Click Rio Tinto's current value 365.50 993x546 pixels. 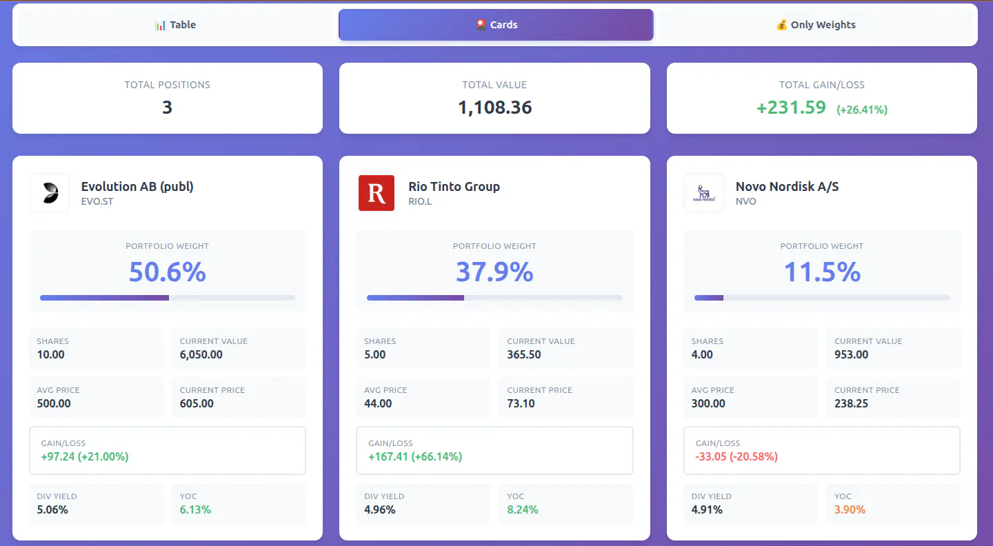point(524,354)
